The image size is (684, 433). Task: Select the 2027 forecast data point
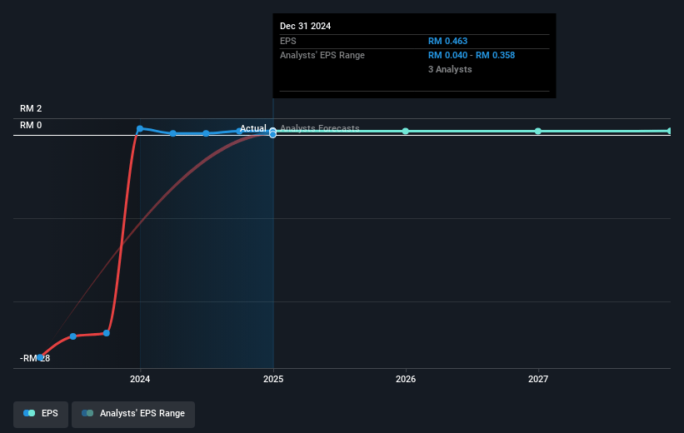[x=538, y=132]
